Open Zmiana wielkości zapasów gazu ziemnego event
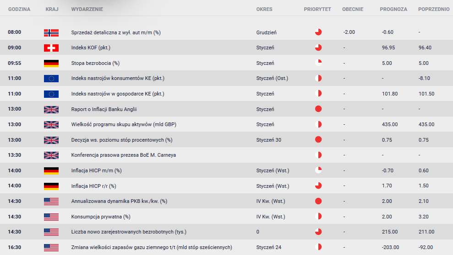The height and width of the screenshot is (255, 453). click(x=152, y=247)
